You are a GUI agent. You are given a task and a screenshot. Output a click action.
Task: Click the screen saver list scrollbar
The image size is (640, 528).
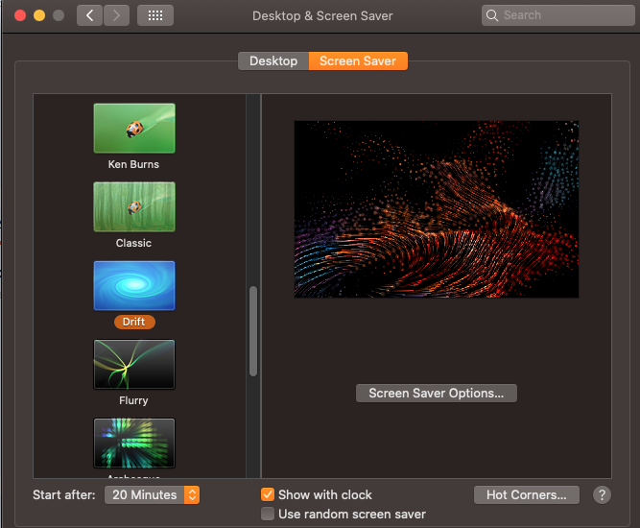[x=253, y=331]
